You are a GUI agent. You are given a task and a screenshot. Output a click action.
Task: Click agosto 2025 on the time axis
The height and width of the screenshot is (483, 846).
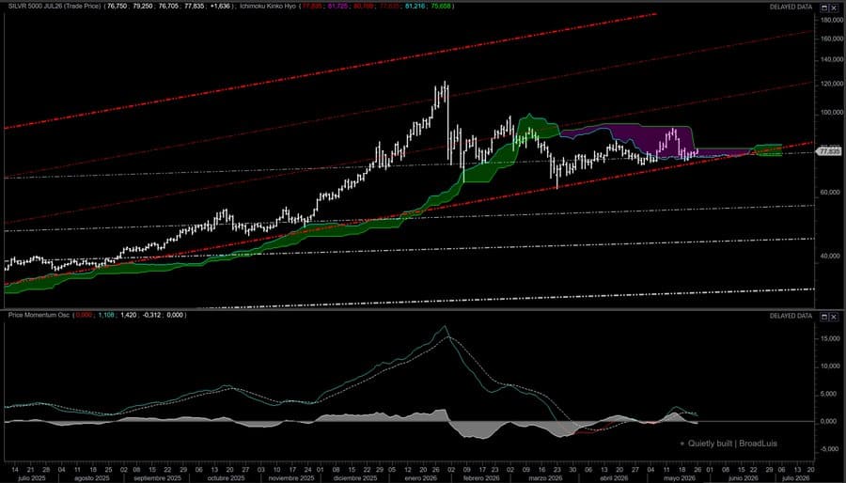91,478
